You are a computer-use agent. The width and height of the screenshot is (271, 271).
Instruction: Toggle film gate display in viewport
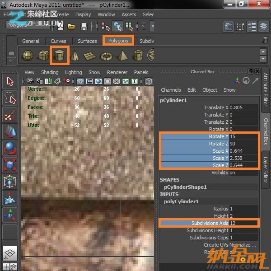(x=89, y=81)
